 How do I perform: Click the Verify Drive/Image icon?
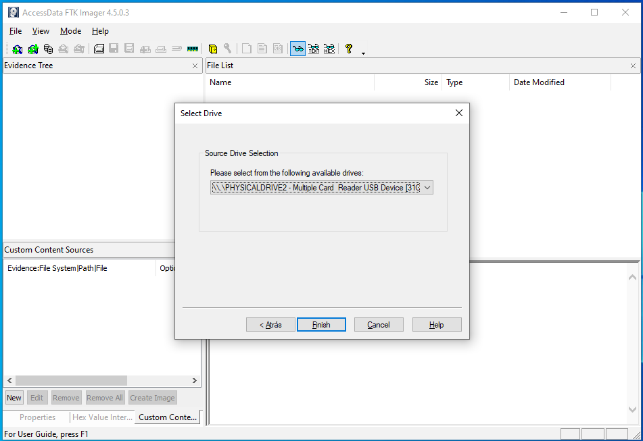pyautogui.click(x=176, y=49)
